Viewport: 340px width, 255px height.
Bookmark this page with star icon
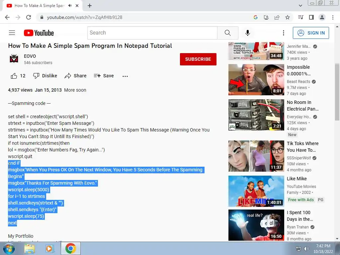click(x=288, y=17)
